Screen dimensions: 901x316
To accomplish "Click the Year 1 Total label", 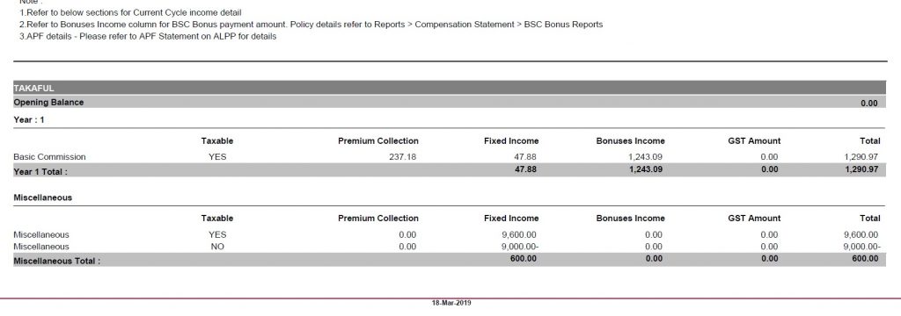I will pyautogui.click(x=40, y=171).
